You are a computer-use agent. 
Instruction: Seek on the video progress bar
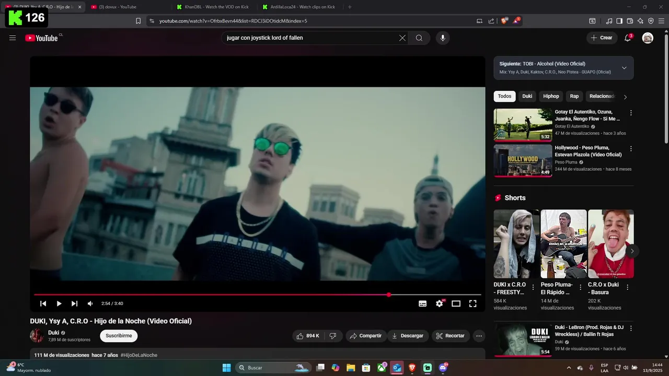coord(257,295)
